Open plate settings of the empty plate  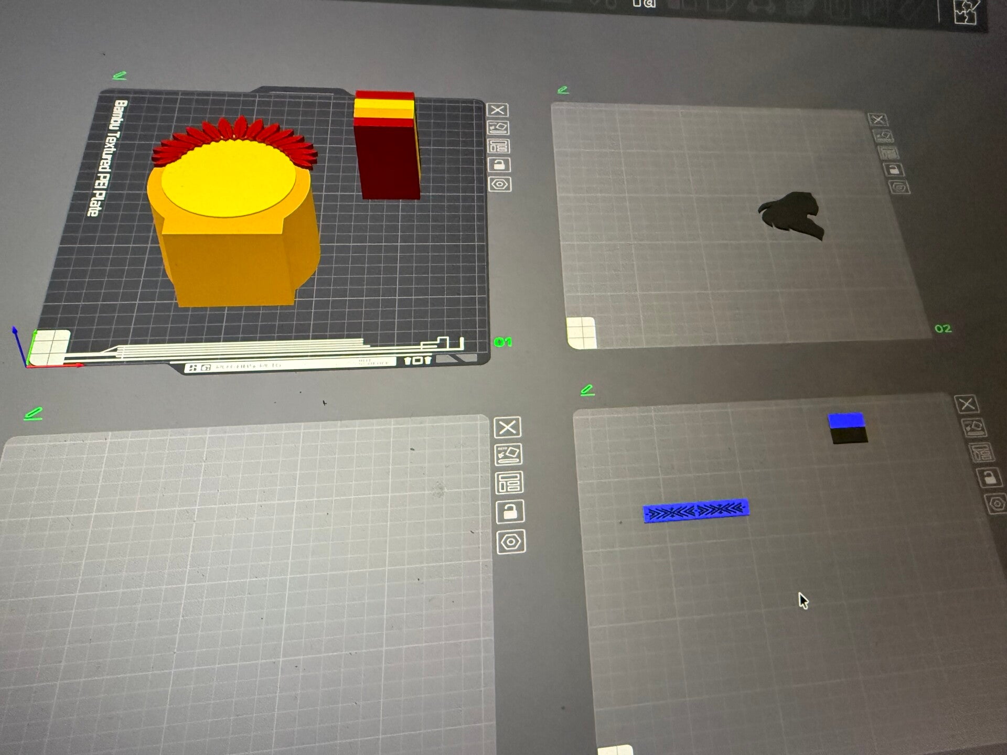(x=511, y=542)
